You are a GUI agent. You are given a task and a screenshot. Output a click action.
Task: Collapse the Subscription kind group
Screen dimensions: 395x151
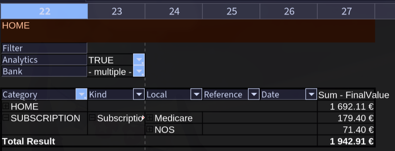pyautogui.click(x=92, y=117)
